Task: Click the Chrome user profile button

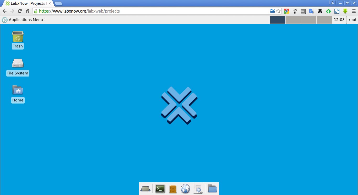Action: coord(333,3)
